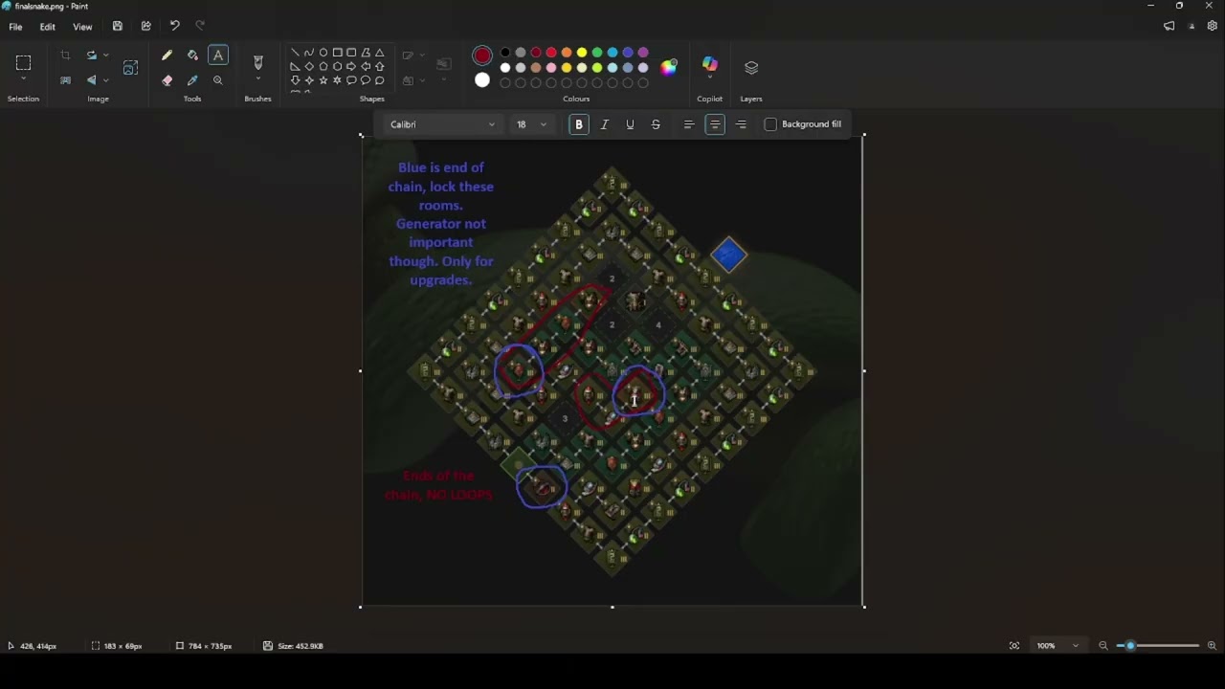The height and width of the screenshot is (689, 1225).
Task: Click the Save icon in title bar
Action: click(118, 26)
